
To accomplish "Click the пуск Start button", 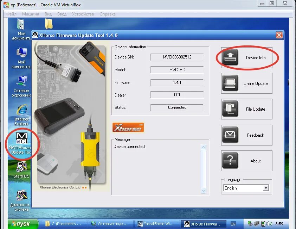I will [x=23, y=224].
